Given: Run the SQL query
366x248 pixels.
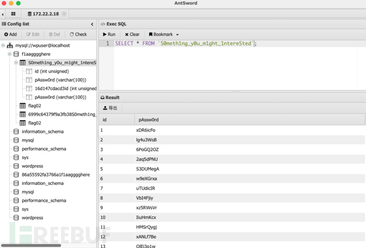Looking at the screenshot, I should (x=109, y=34).
